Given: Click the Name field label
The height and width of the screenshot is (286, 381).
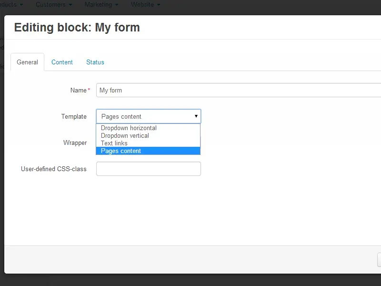Looking at the screenshot, I should tap(78, 91).
